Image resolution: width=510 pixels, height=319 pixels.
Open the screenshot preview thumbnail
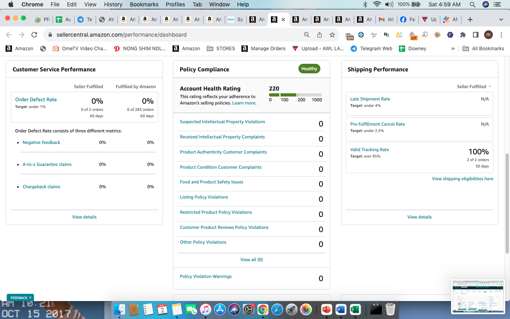pyautogui.click(x=479, y=297)
